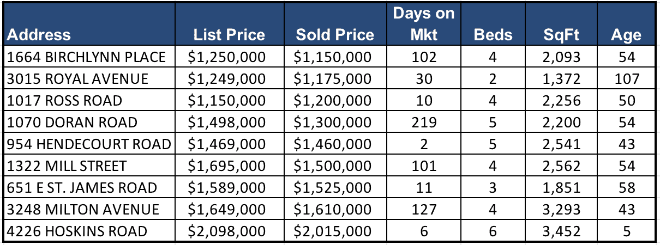Image resolution: width=660 pixels, height=245 pixels.
Task: Select the 1017 ROSS ROAD row address
Action: coord(64,100)
